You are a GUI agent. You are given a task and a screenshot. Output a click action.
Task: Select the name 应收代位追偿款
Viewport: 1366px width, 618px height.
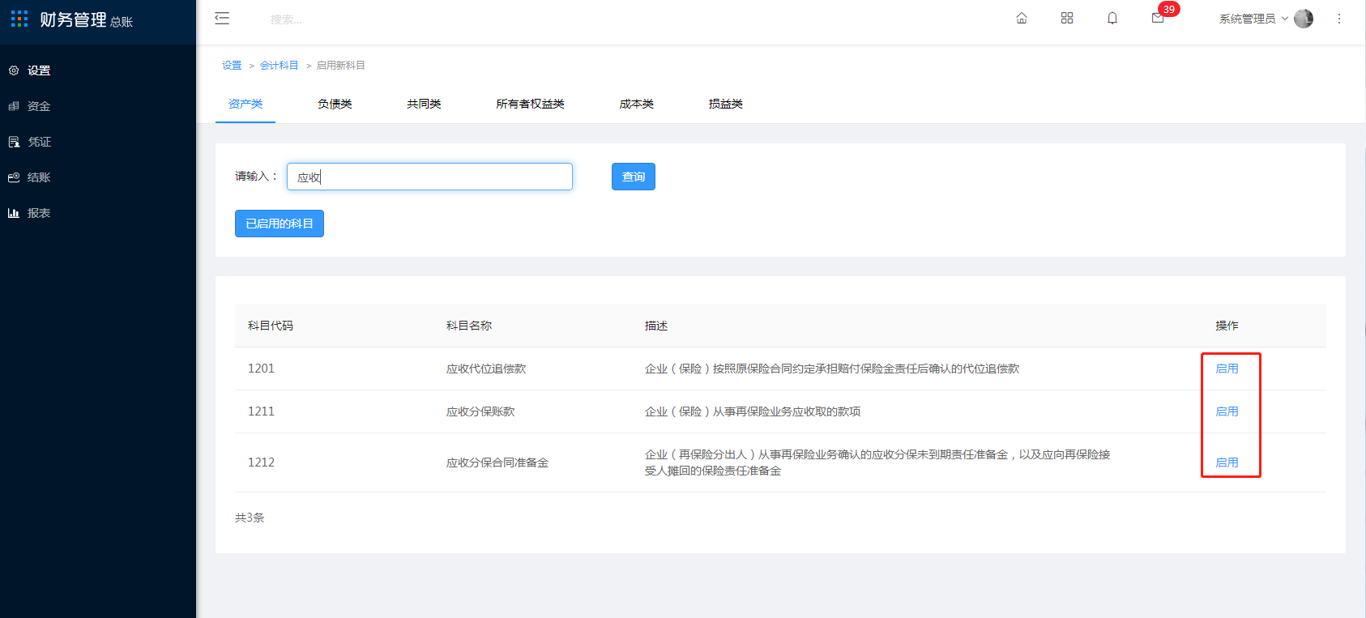coord(486,369)
